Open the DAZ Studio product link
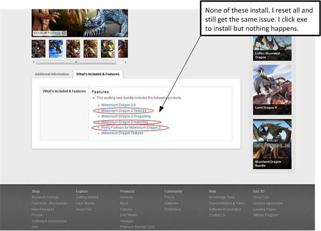Image resolution: width=321 pixels, height=231 pixels. pos(128,215)
